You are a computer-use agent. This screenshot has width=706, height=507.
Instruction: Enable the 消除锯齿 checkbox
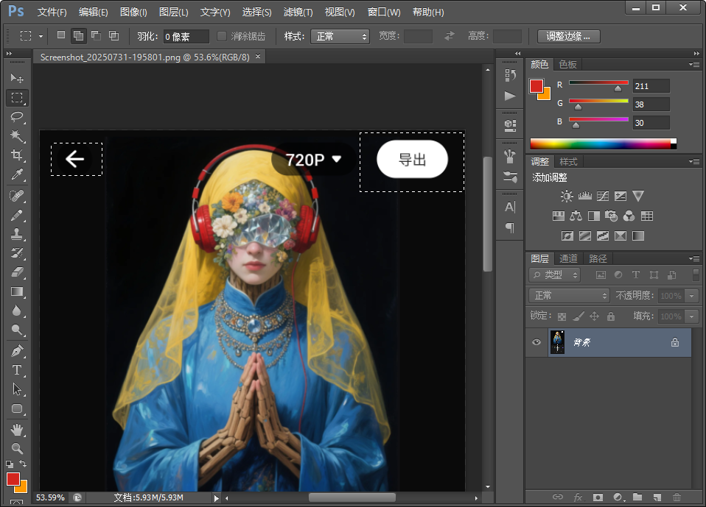(222, 36)
